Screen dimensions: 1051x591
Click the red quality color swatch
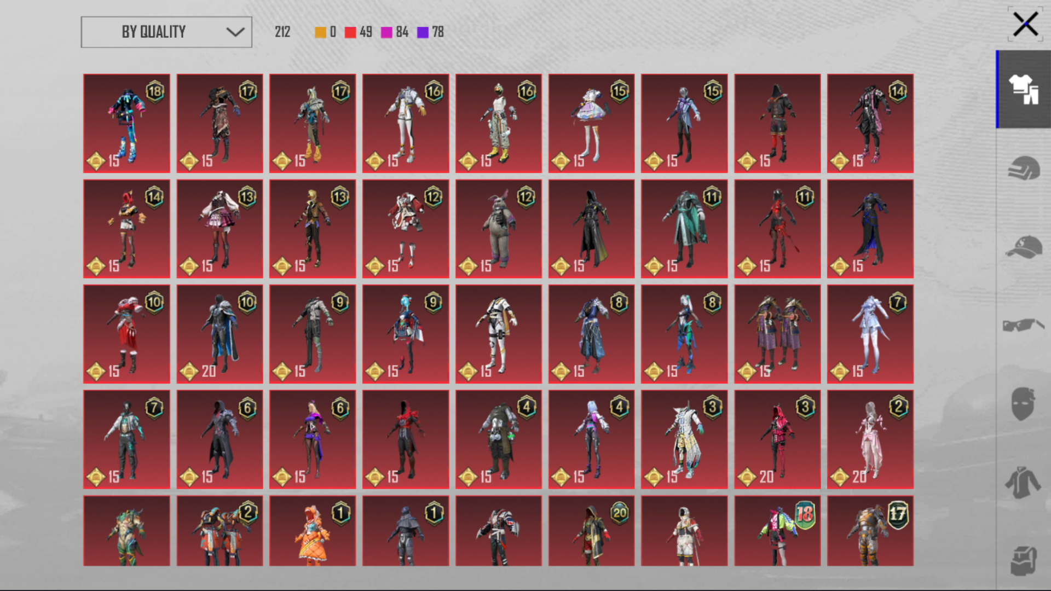tap(350, 32)
